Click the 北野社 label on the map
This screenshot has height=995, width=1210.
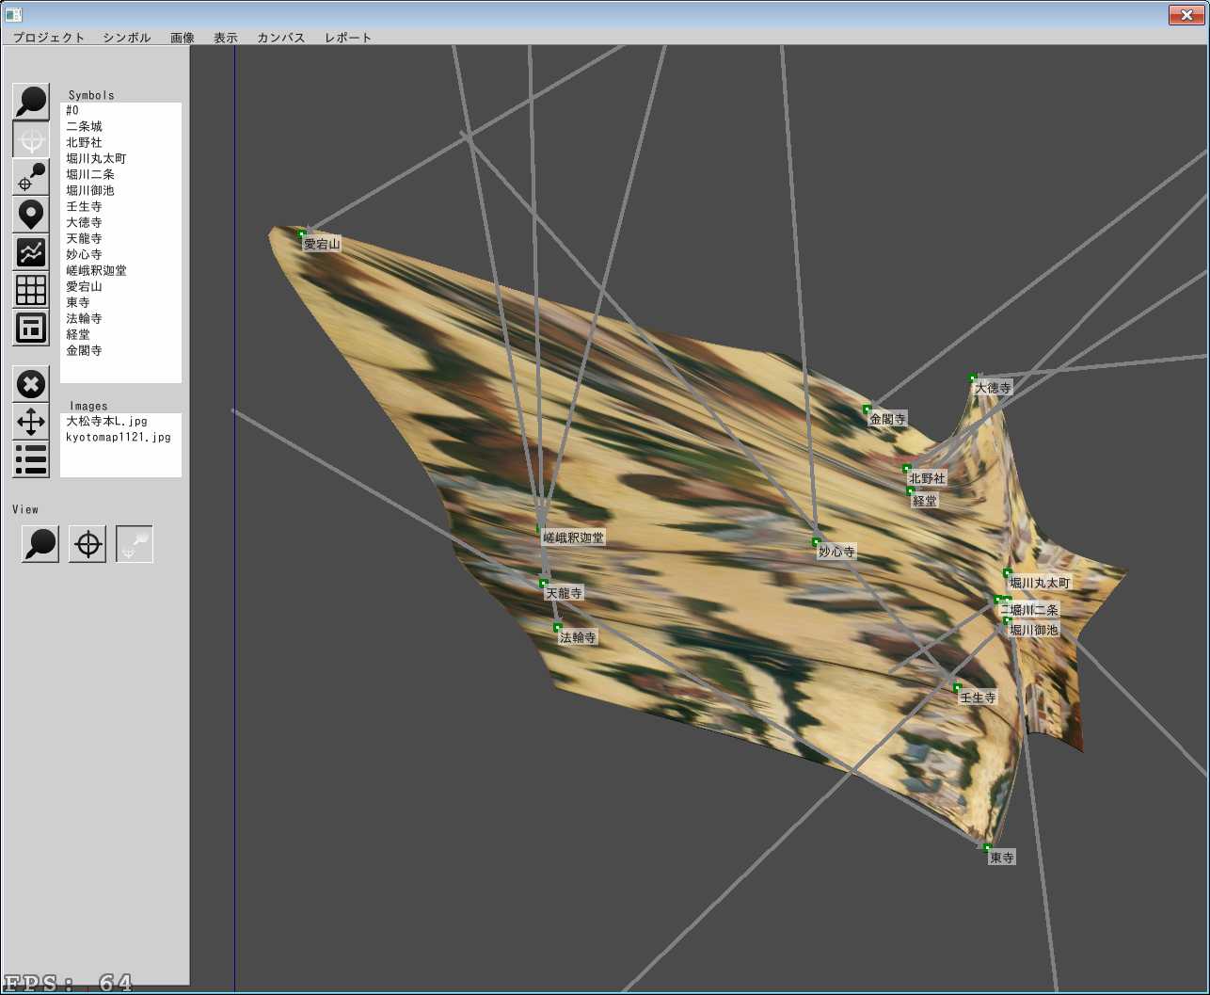click(x=927, y=478)
